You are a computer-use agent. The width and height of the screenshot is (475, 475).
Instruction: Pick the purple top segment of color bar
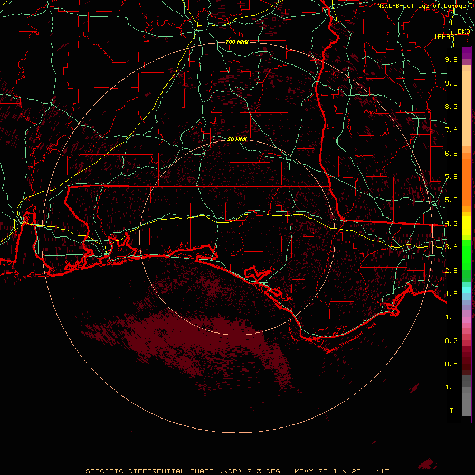click(x=466, y=53)
